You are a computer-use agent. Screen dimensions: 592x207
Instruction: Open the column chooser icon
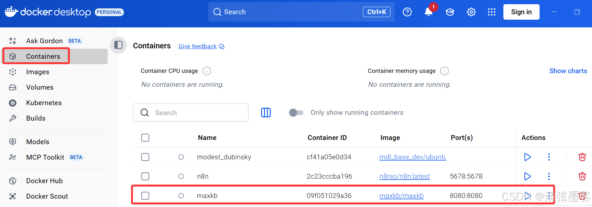(x=266, y=113)
